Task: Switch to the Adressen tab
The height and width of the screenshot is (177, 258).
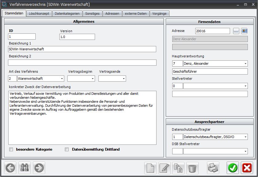Action: (112, 13)
